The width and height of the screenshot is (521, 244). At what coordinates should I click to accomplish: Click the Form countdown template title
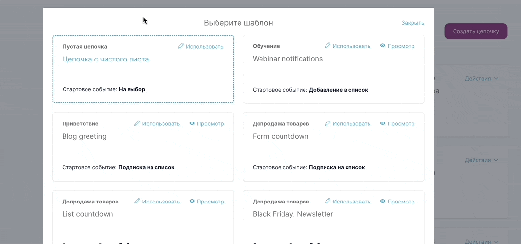pos(281,137)
